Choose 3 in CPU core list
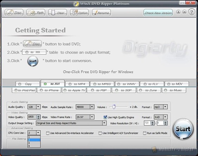 point(34,143)
